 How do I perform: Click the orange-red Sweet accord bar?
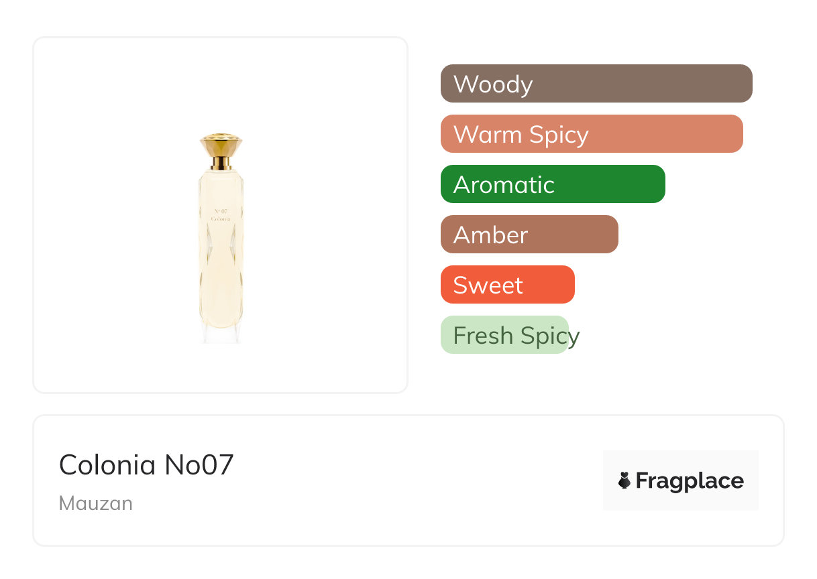click(x=507, y=285)
